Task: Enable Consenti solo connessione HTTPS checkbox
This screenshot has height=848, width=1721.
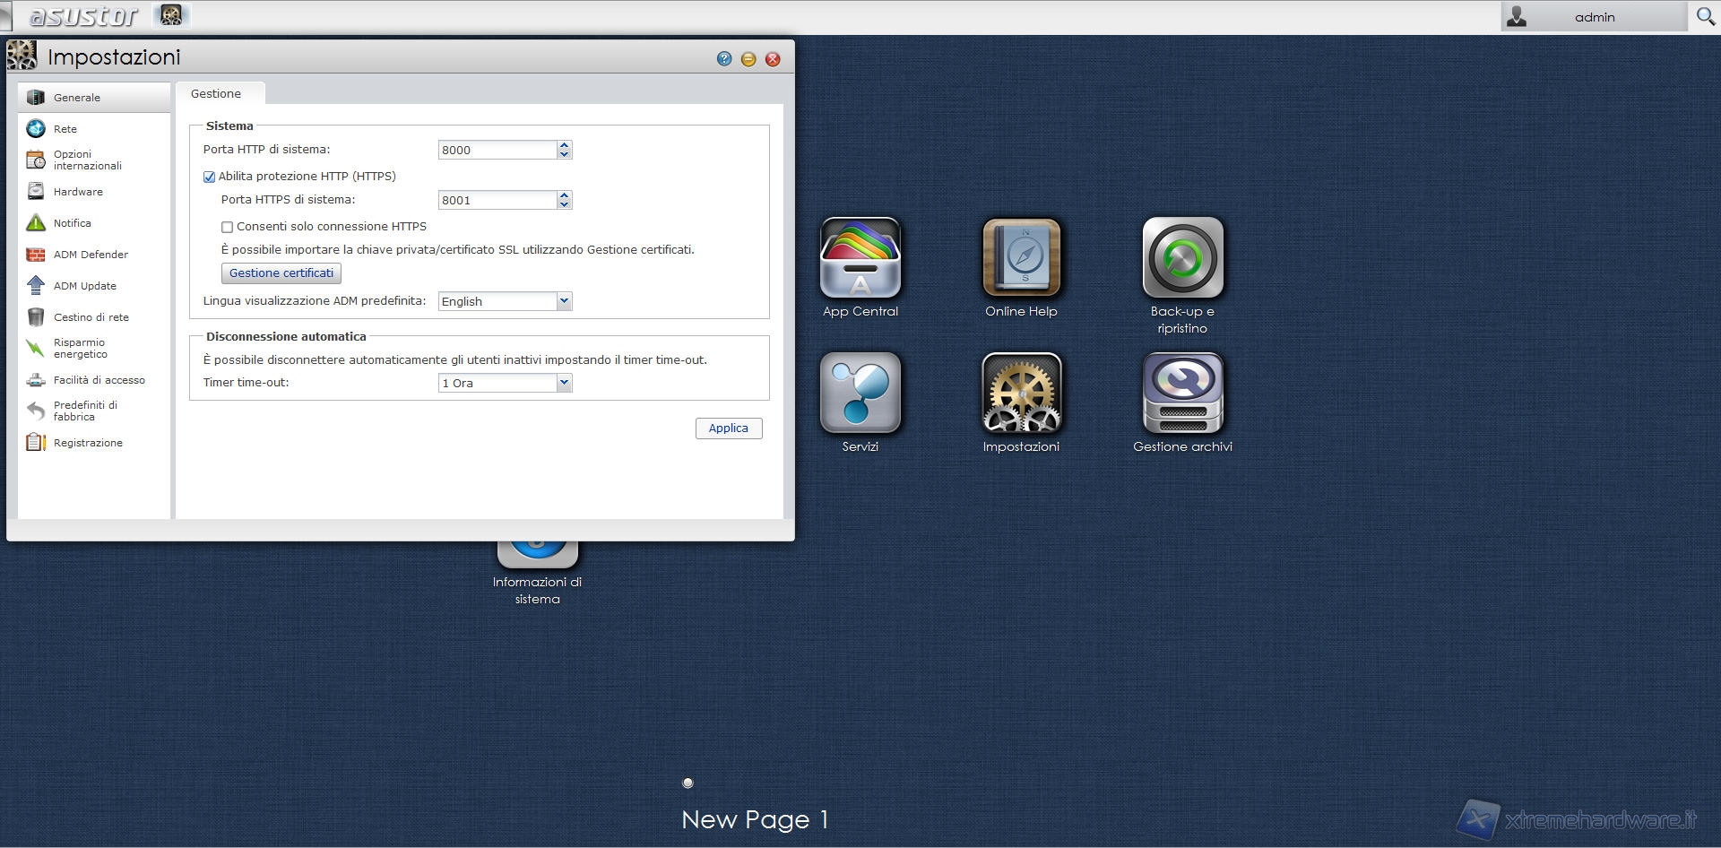Action: click(228, 228)
